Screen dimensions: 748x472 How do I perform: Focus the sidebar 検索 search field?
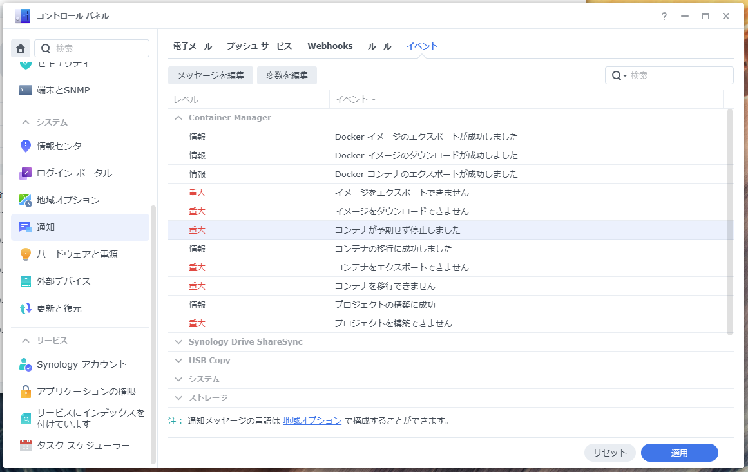91,49
